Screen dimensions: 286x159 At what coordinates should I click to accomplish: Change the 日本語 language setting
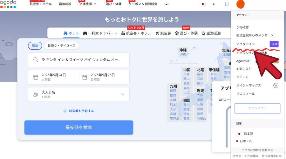point(249,134)
